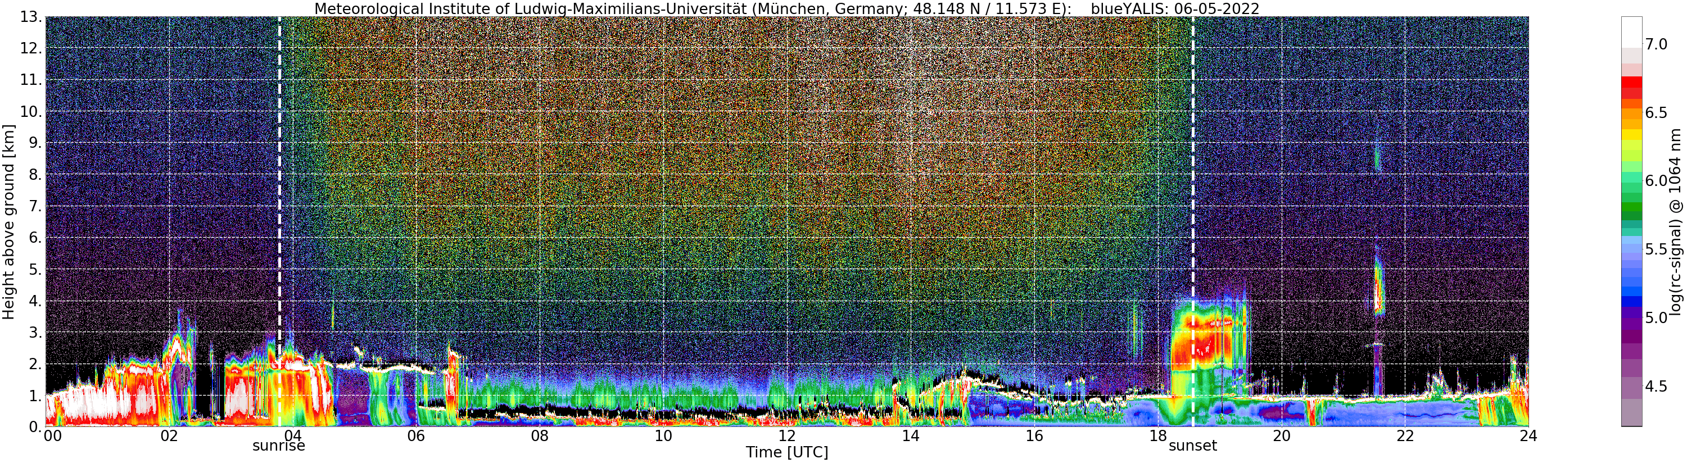Screen dimensions: 1687x463
Task: Click the '7.' height tick label
Action: pyautogui.click(x=35, y=206)
